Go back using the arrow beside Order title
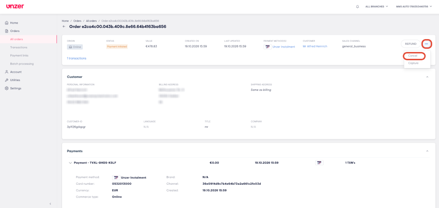This screenshot has height=208, width=439. pos(64,27)
